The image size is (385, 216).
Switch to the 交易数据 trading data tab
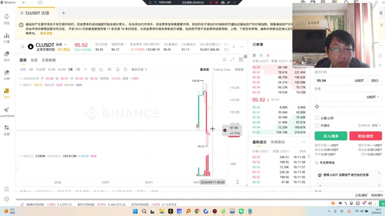49,60
